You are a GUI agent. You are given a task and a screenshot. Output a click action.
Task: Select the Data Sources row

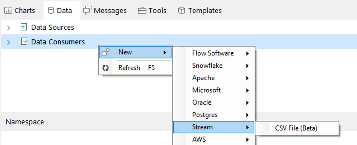coord(179,27)
